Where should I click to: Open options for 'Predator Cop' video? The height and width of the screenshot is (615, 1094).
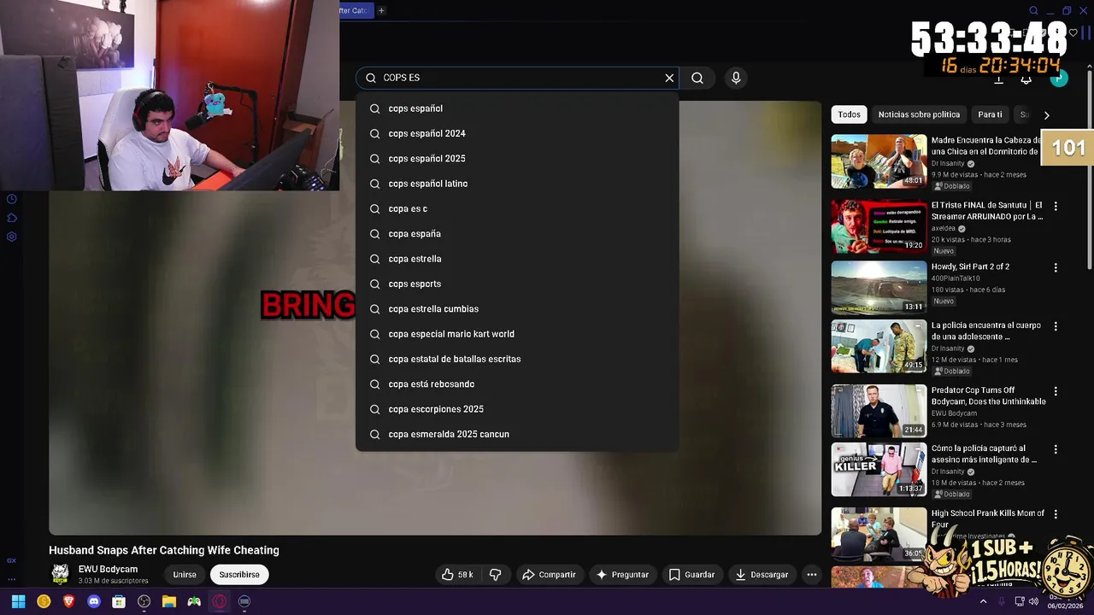click(x=1056, y=391)
